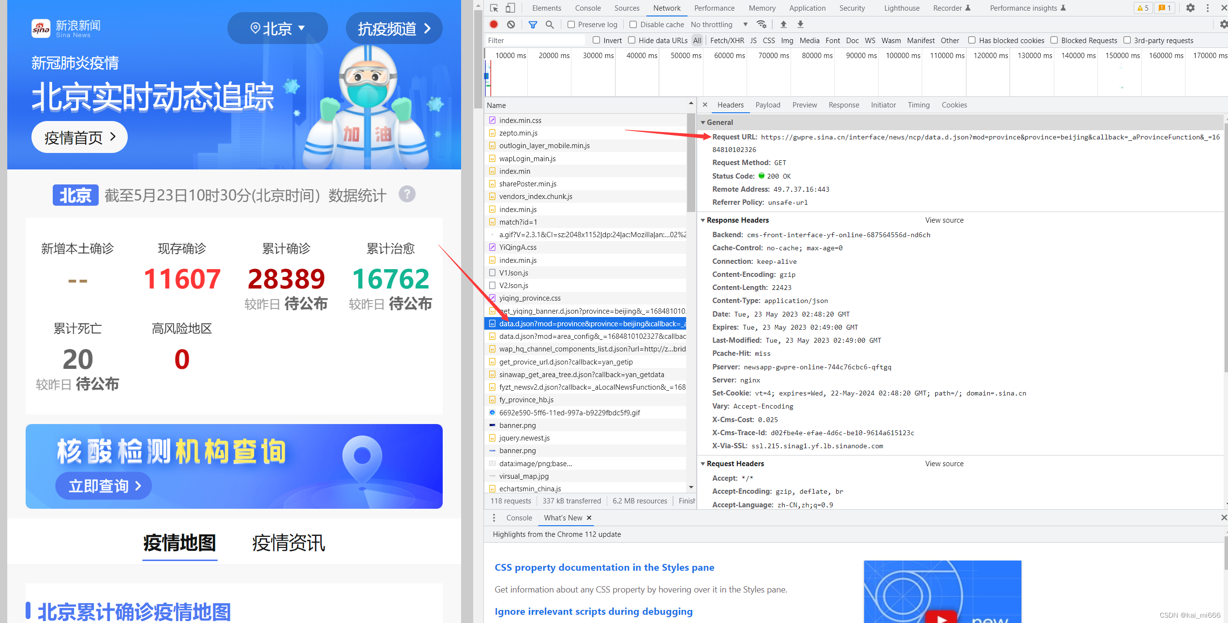
Task: Open CSS property documentation link
Action: pos(604,567)
